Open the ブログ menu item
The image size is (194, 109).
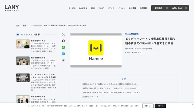pyautogui.click(x=101, y=8)
